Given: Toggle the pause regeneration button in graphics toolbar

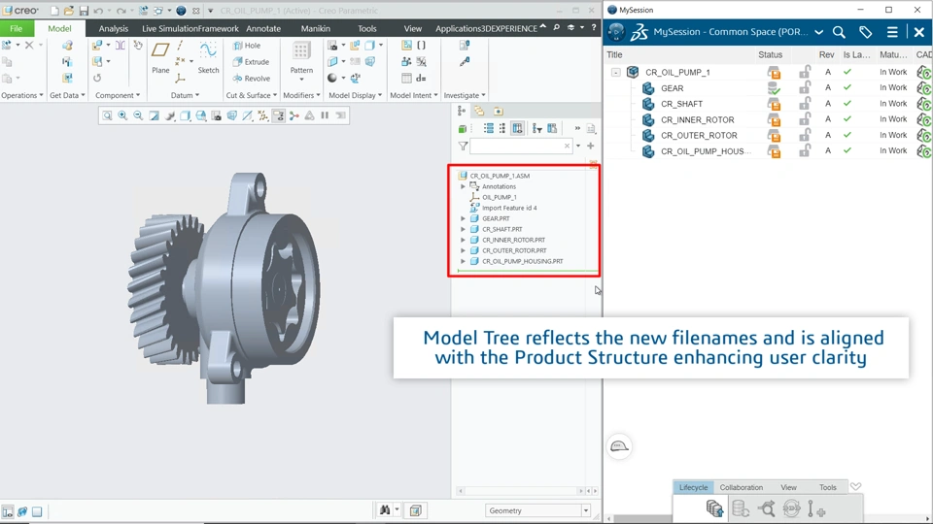Looking at the screenshot, I should pos(325,115).
